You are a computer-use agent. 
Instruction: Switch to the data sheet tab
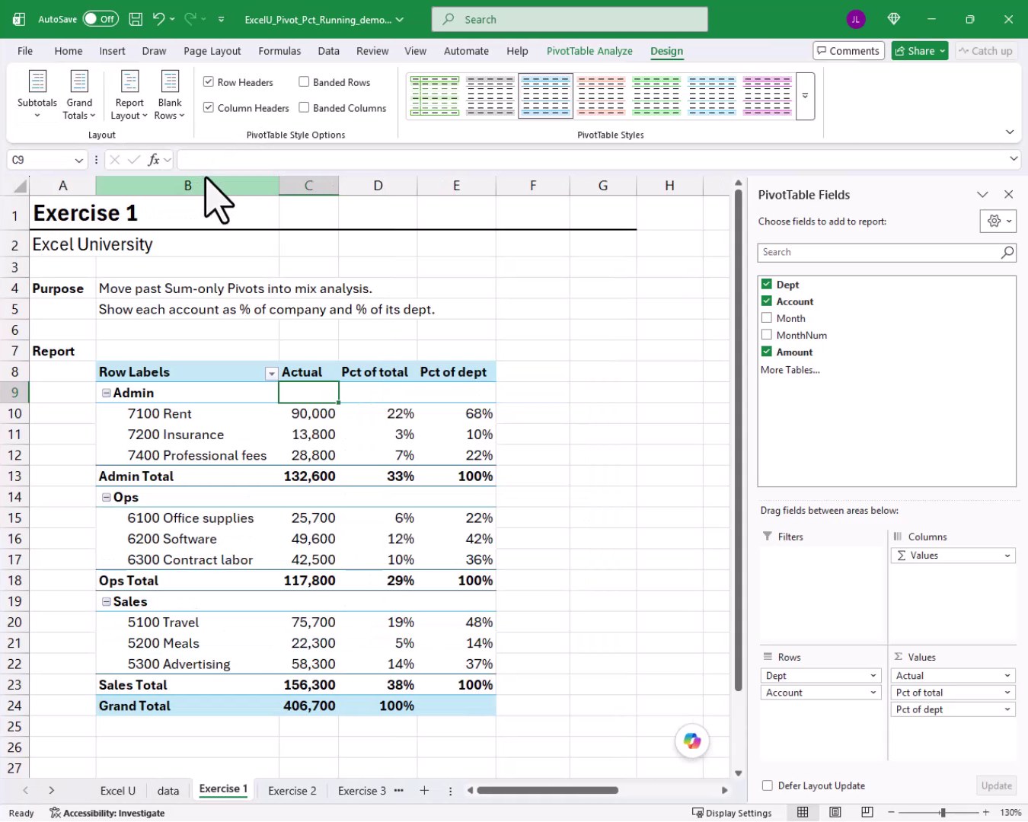click(168, 791)
